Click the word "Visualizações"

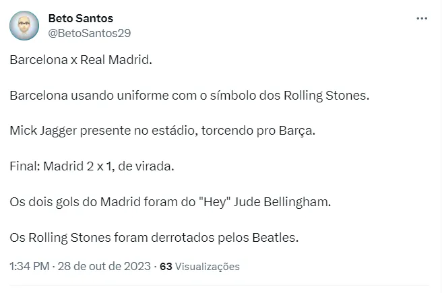(208, 267)
